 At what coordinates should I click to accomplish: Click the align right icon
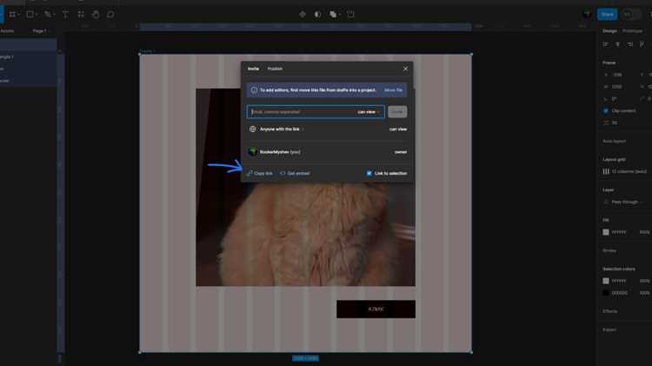pyautogui.click(x=630, y=44)
